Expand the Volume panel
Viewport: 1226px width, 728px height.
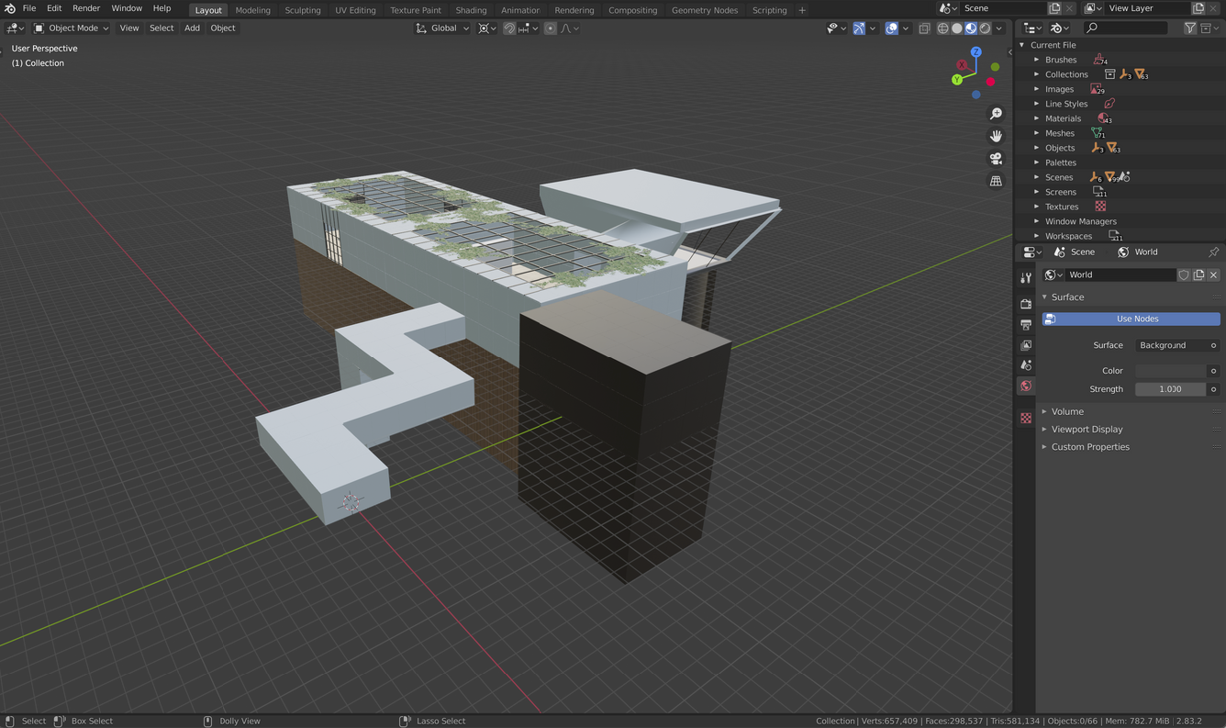coord(1067,411)
